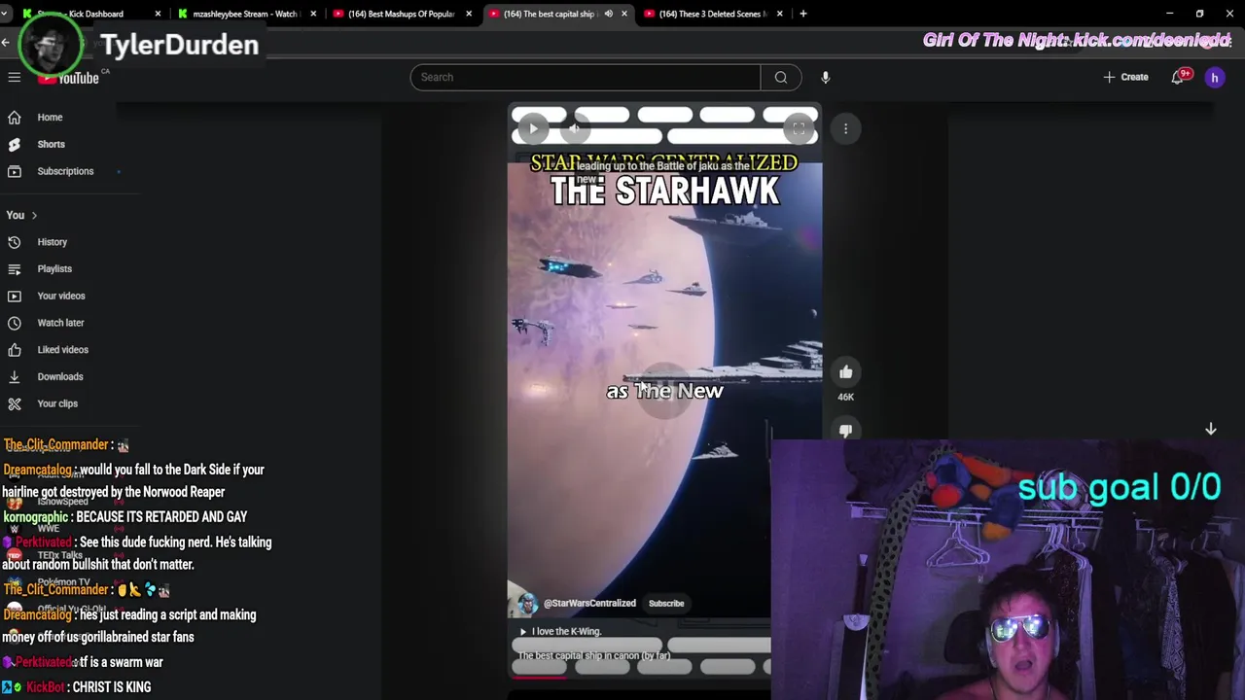This screenshot has width=1245, height=700.
Task: Click the Your clips scissors icon
Action: pos(15,403)
